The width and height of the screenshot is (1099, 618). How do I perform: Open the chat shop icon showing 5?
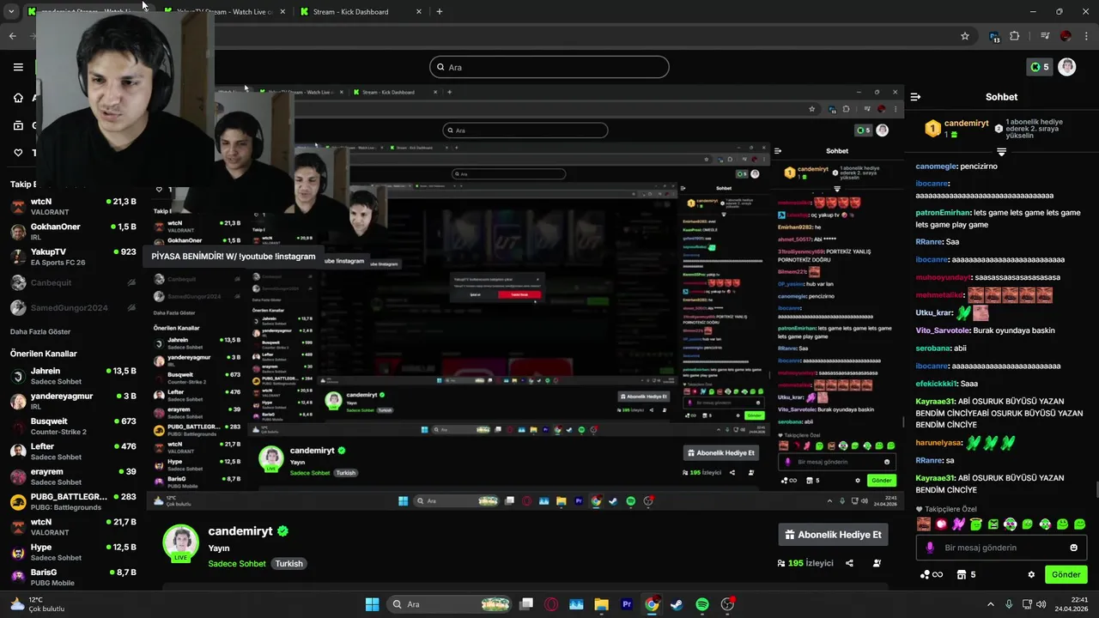click(x=966, y=575)
